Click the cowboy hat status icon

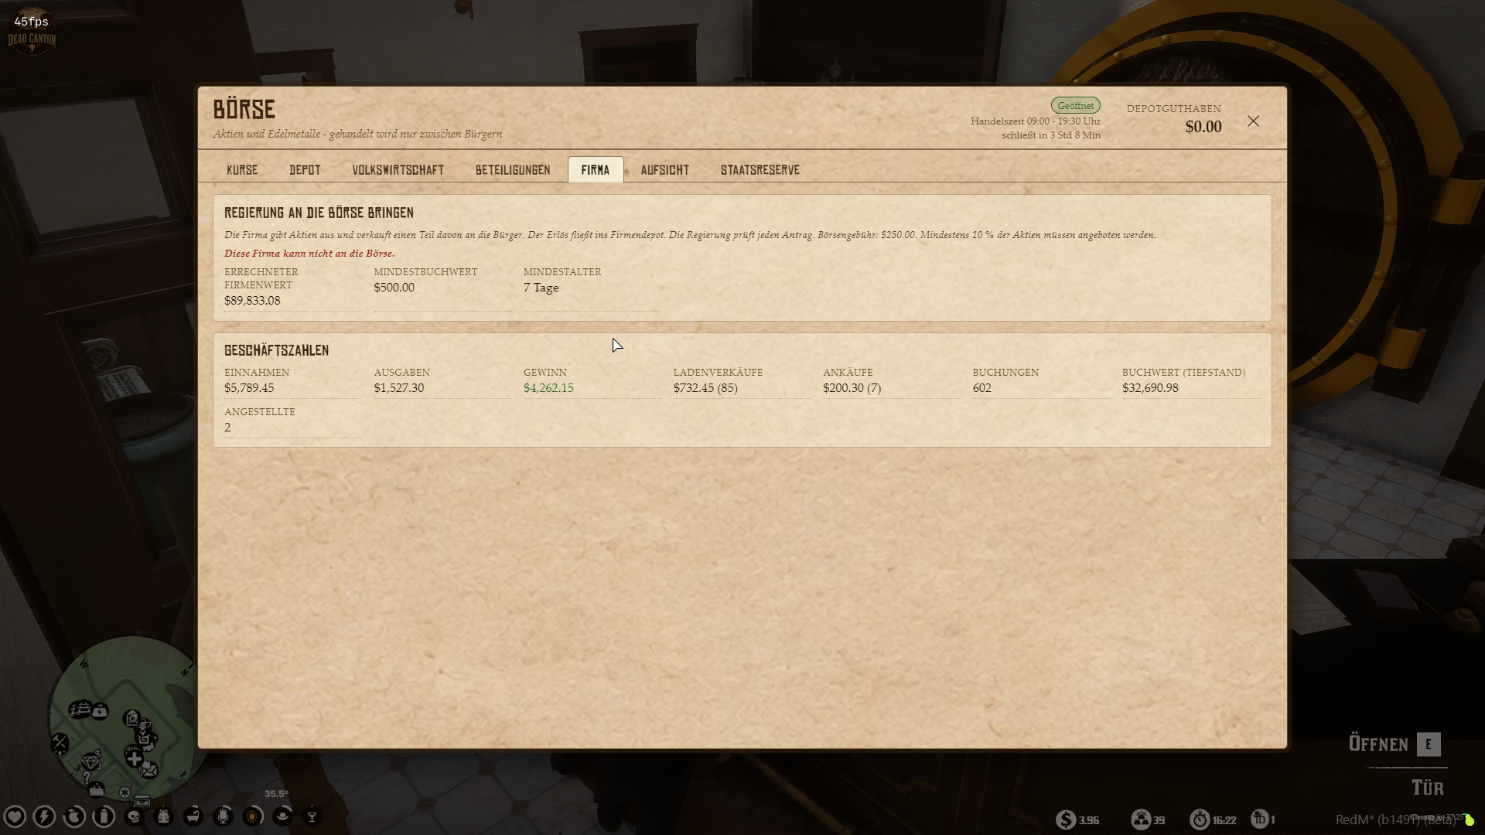tap(282, 816)
